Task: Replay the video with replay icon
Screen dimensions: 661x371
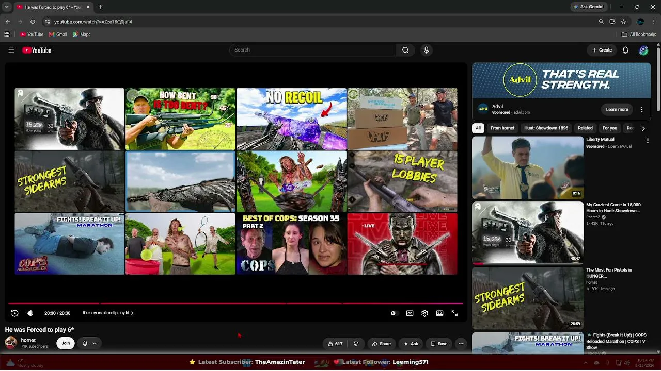Action: (x=14, y=313)
